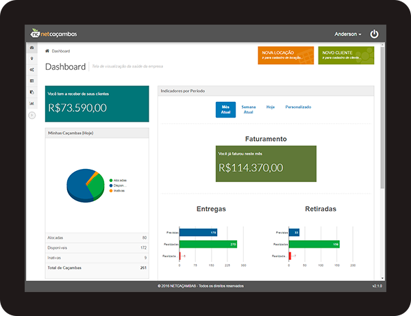Image resolution: width=411 pixels, height=316 pixels.
Task: Click the blue Disponíveis legend dot
Action: coord(111,185)
